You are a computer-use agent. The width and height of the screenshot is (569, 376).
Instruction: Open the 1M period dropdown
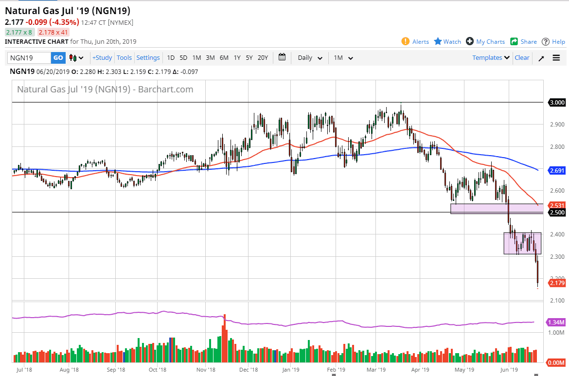click(x=343, y=58)
